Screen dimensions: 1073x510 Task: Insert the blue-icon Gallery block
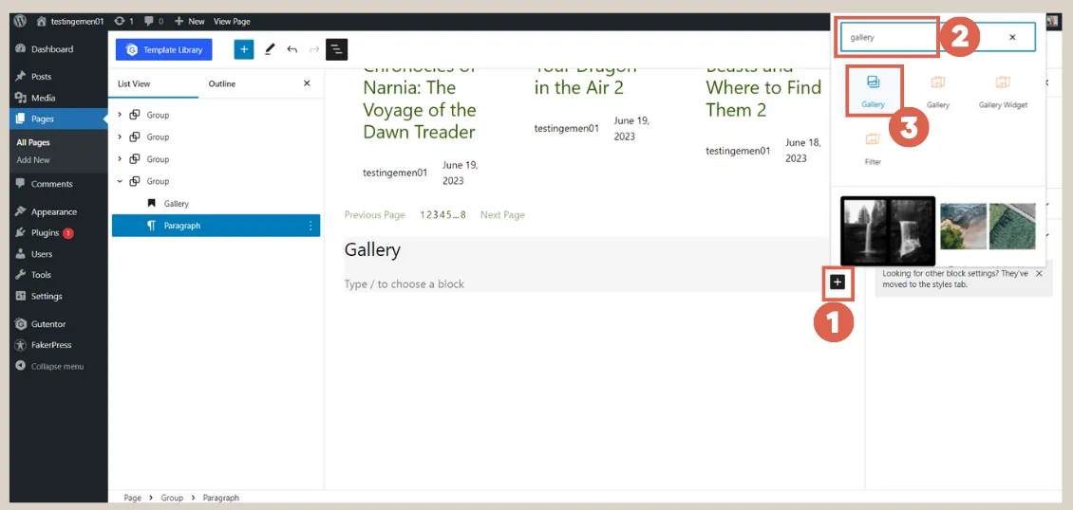pos(874,90)
